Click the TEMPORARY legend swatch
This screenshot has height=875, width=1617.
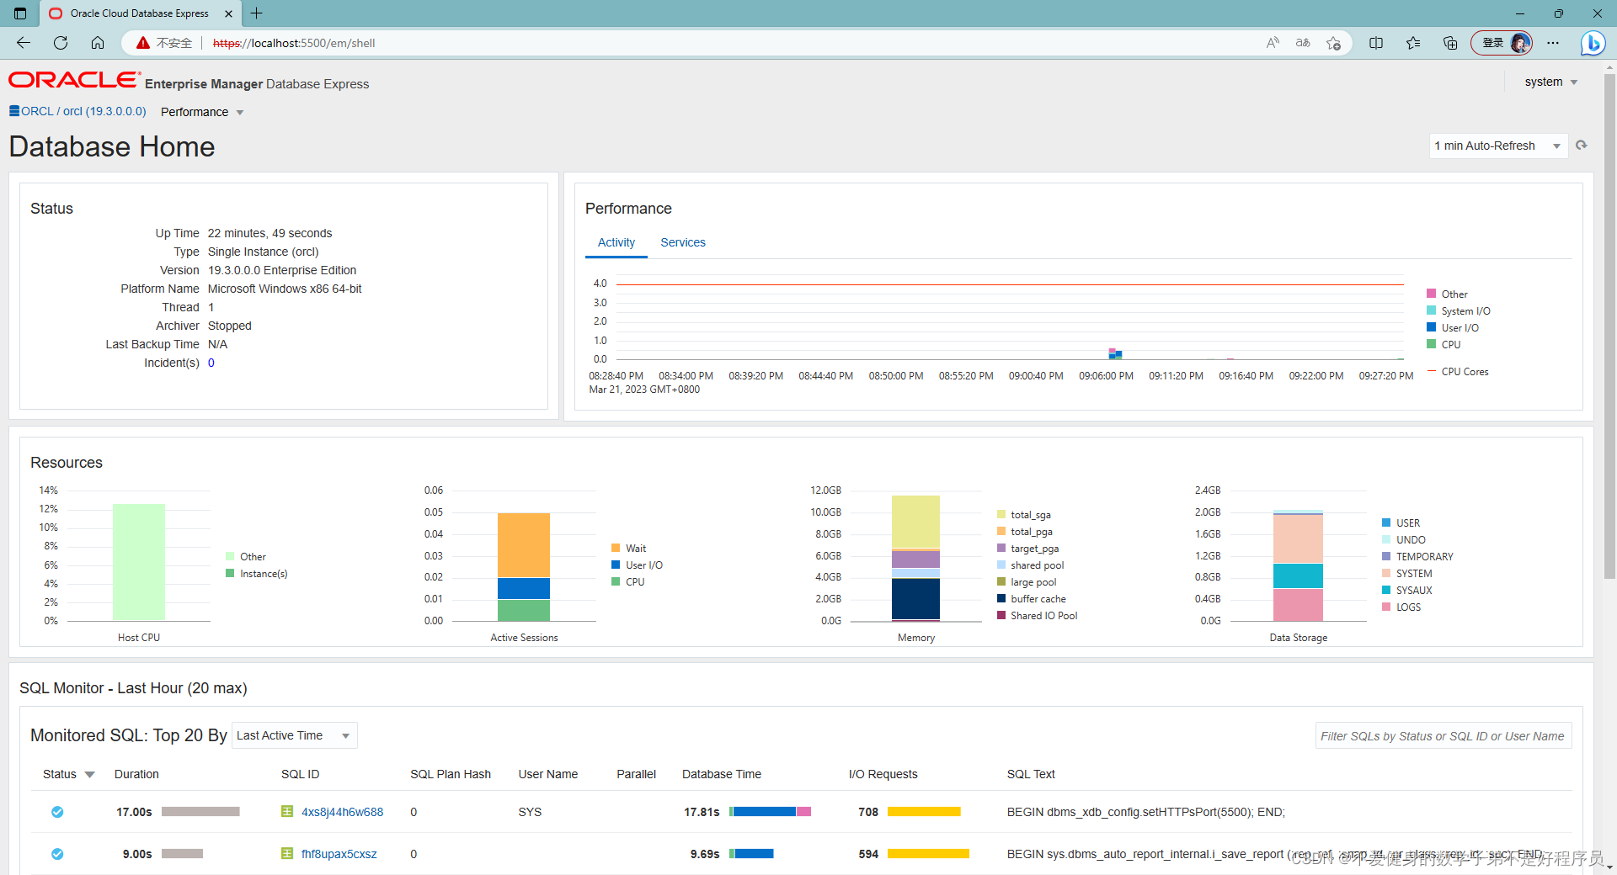click(1386, 556)
